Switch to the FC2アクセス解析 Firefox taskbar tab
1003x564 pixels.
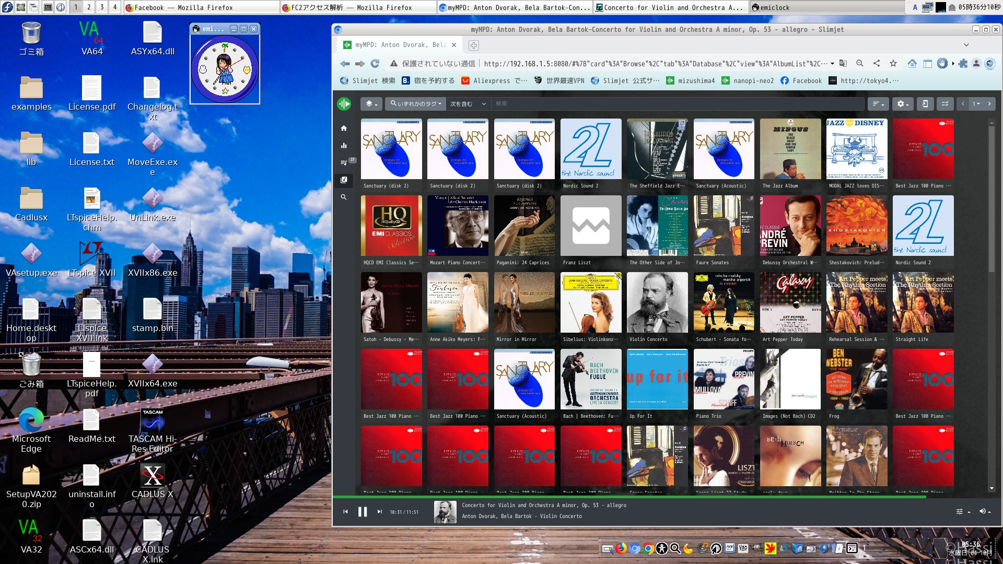358,7
